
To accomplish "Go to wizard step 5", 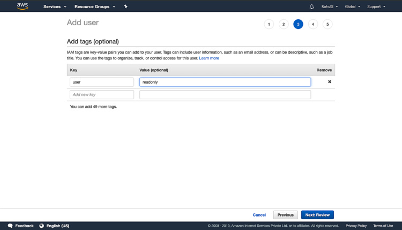I will [x=327, y=24].
